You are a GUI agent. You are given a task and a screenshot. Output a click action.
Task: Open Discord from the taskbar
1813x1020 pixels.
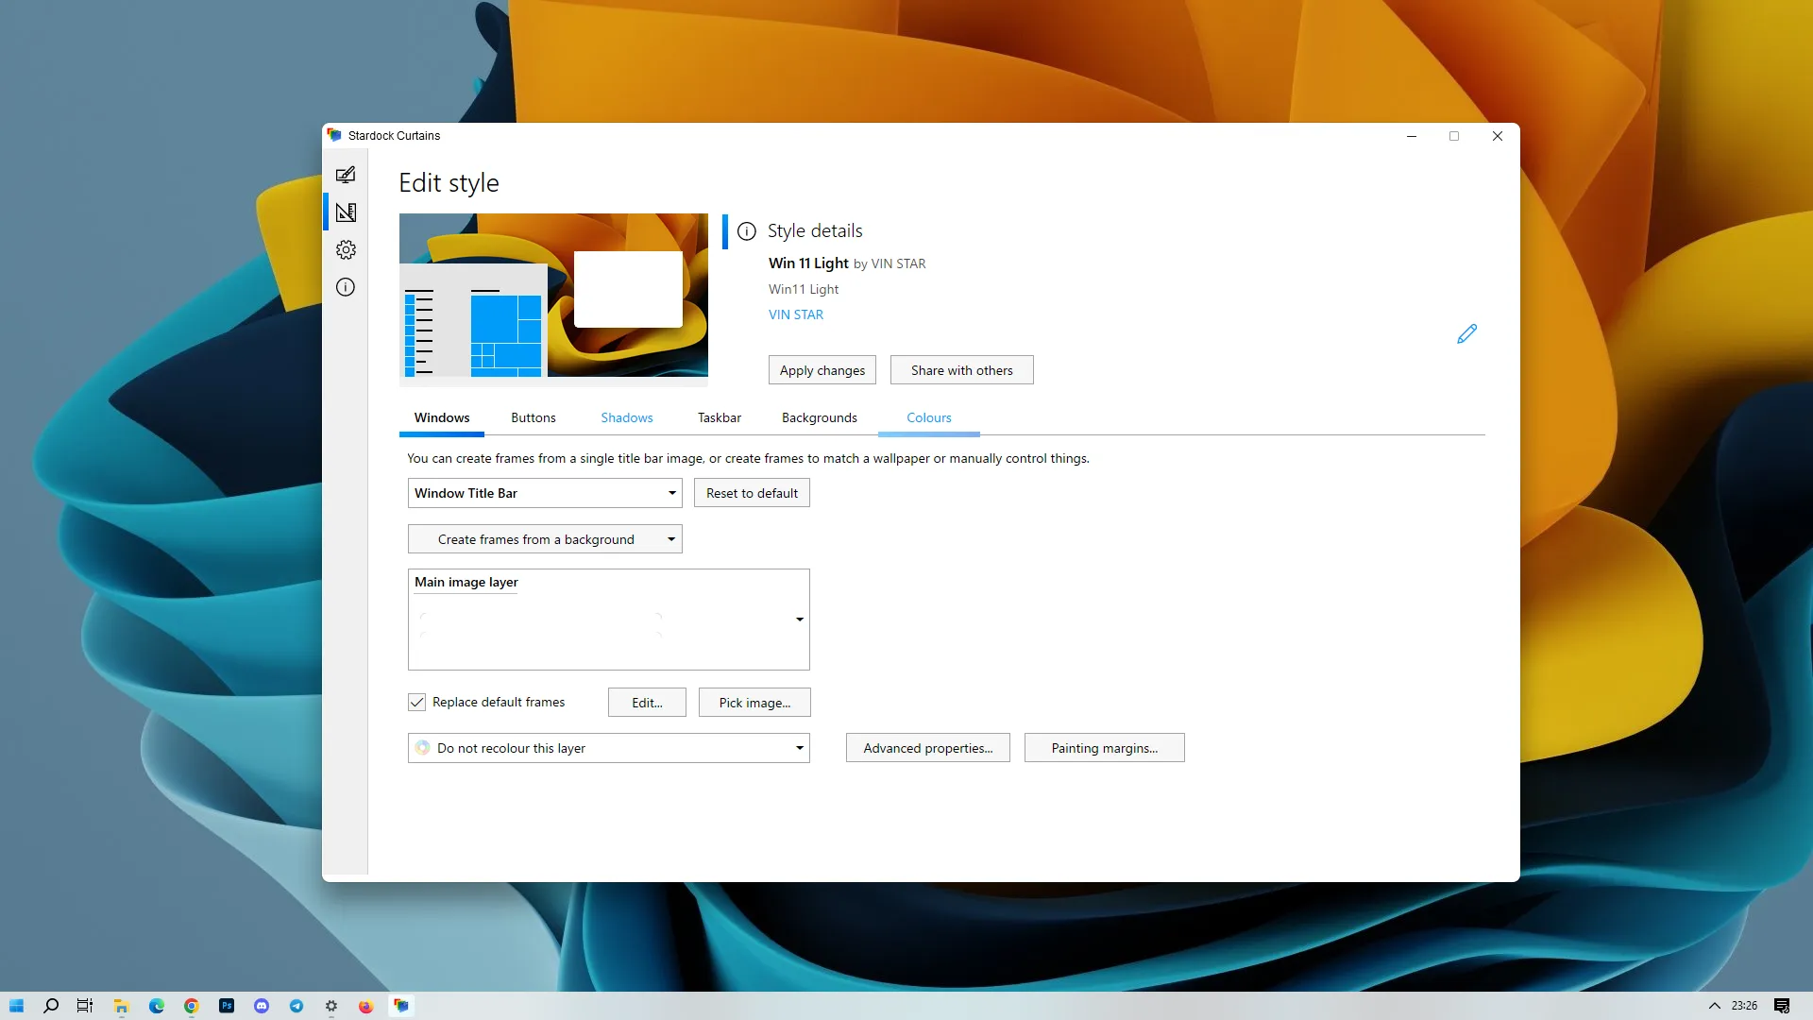tap(262, 1006)
